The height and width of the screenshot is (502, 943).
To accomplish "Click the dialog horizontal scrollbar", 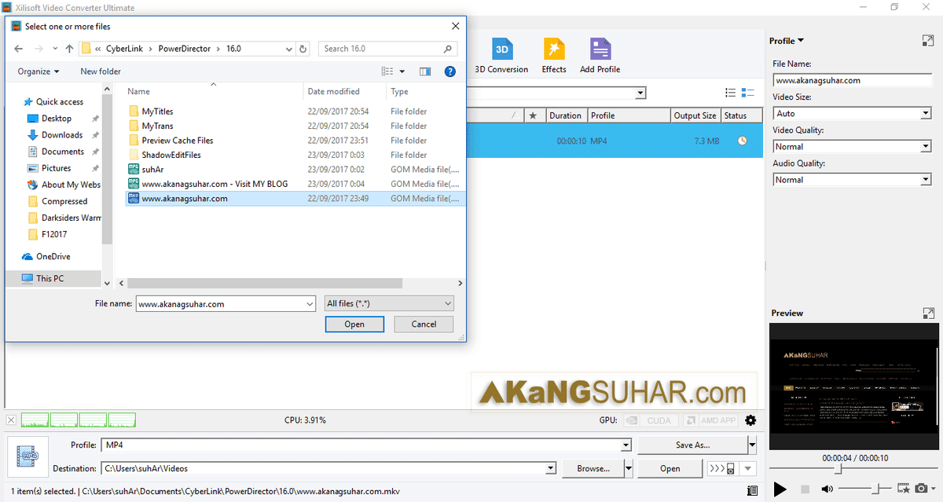I will click(x=263, y=283).
